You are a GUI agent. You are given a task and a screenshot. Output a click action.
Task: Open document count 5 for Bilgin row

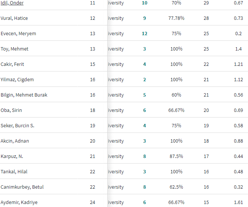tap(145, 95)
